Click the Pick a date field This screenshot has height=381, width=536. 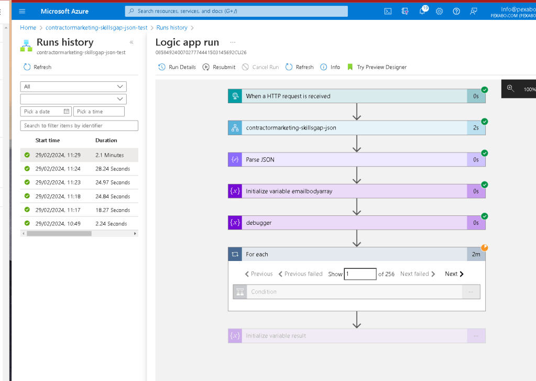[x=46, y=112]
